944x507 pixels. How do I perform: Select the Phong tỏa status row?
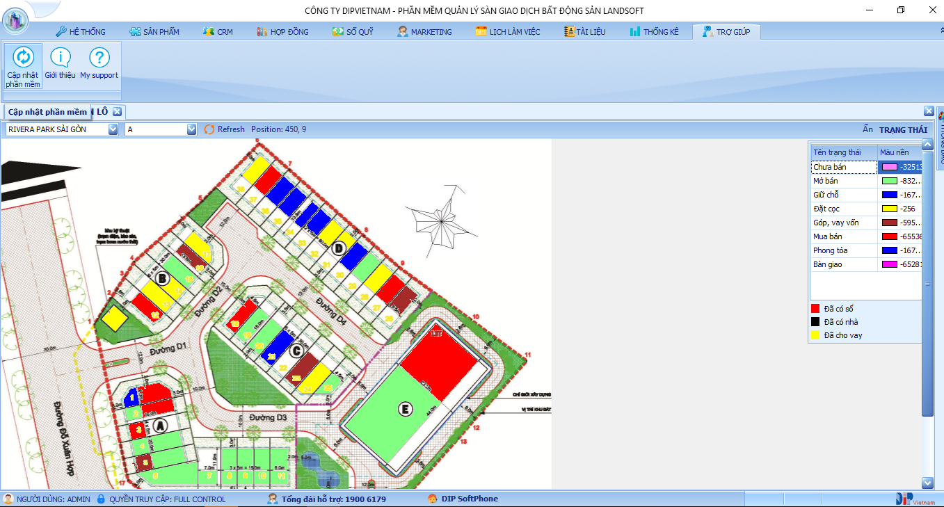[866, 250]
